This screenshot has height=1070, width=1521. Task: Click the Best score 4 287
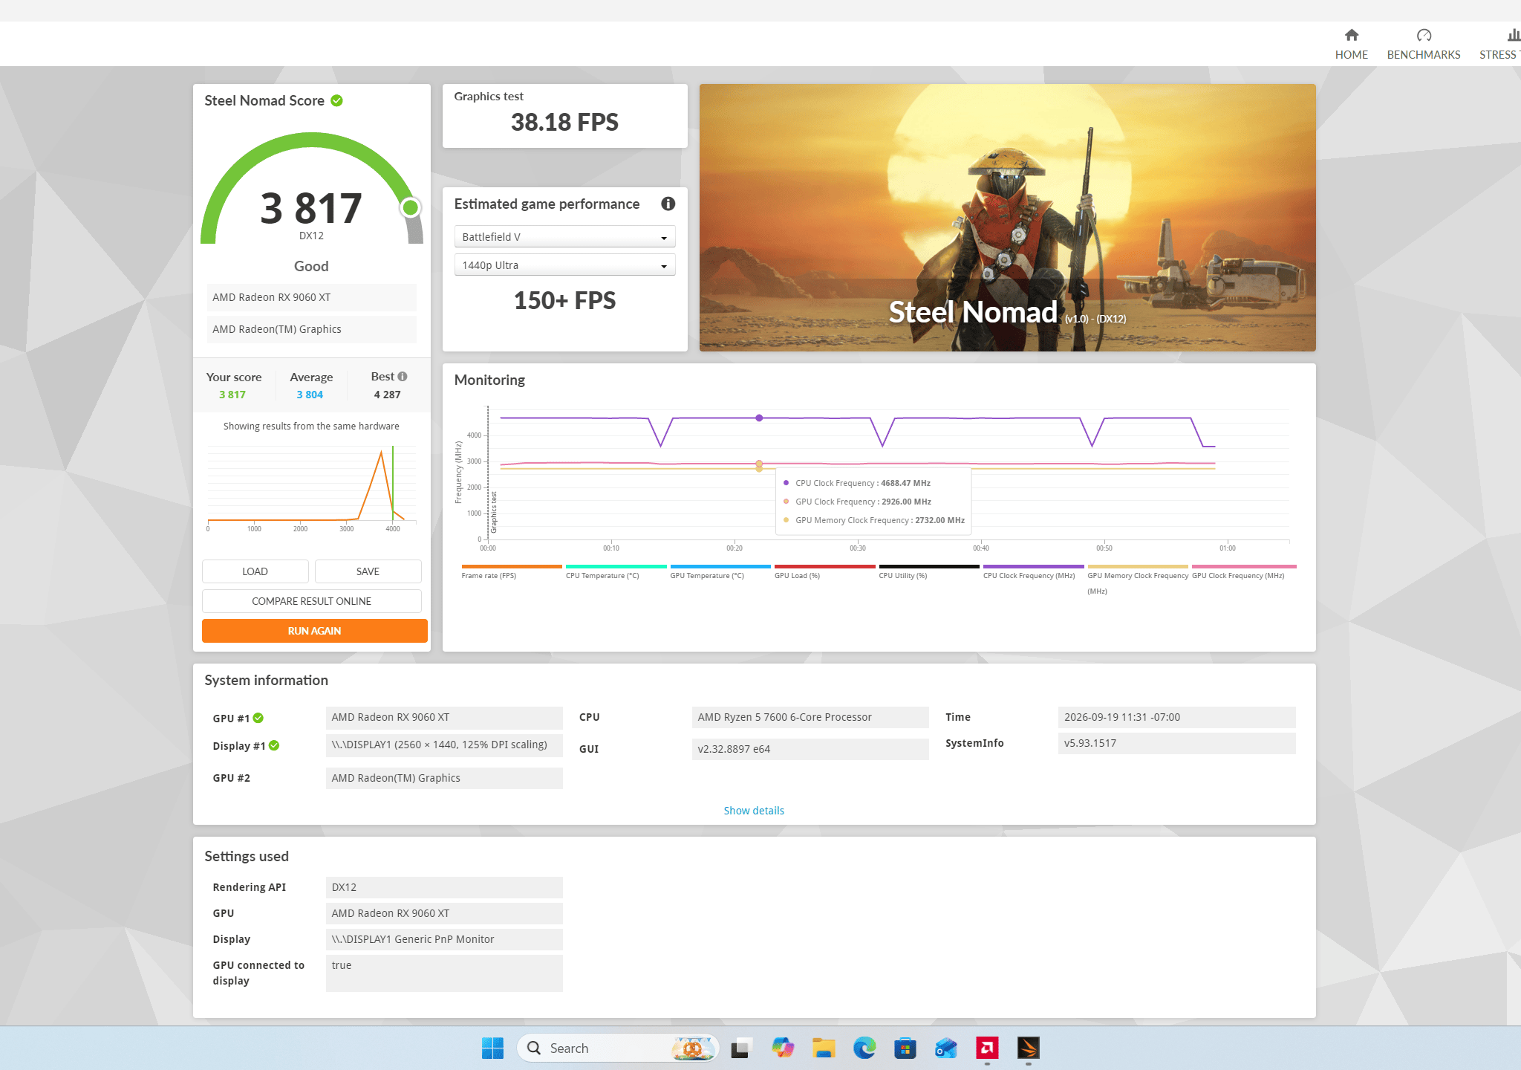(387, 395)
